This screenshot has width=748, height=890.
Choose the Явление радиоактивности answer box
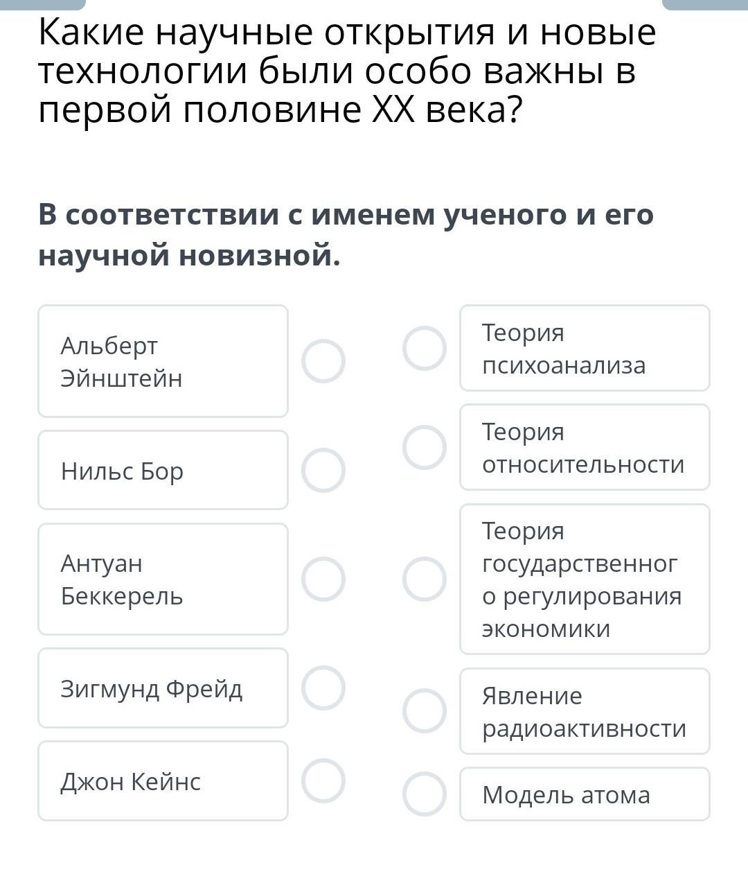[585, 710]
